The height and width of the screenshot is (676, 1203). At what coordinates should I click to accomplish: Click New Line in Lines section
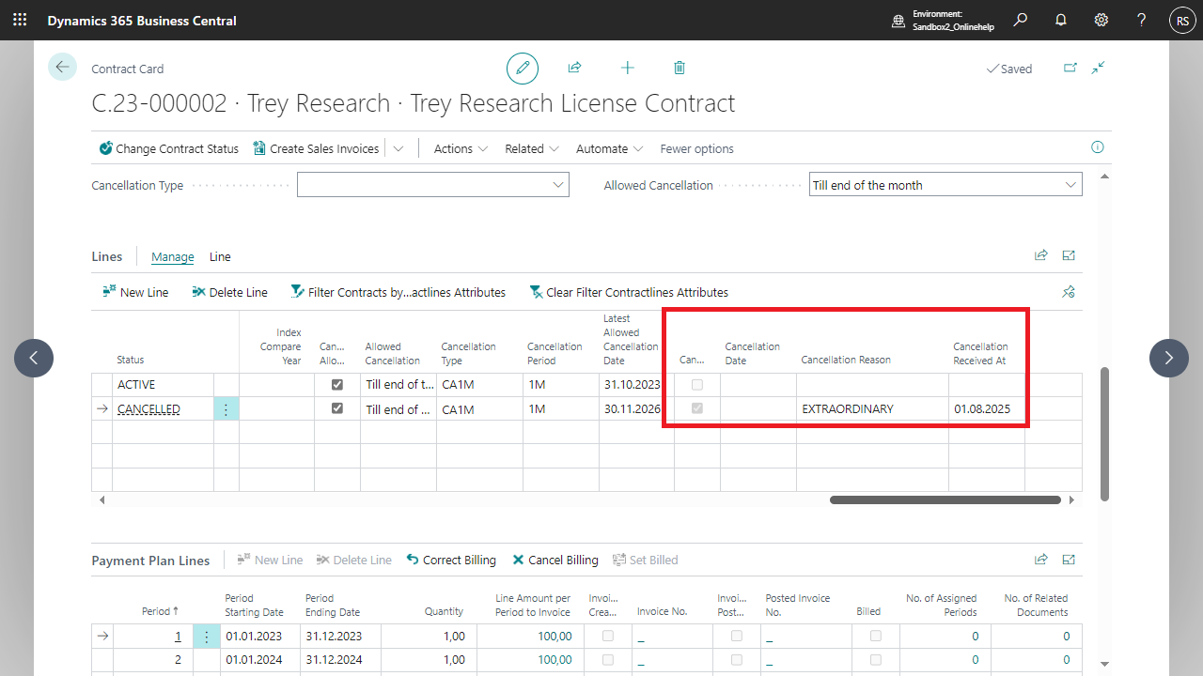click(135, 292)
